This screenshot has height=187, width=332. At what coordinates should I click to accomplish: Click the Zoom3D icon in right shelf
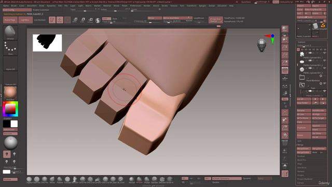click(x=285, y=128)
